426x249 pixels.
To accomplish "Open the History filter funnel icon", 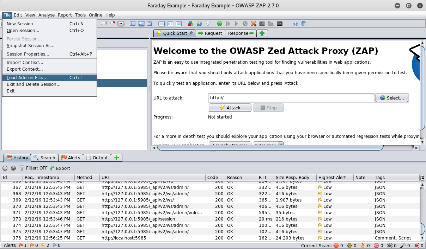I will [22, 168].
